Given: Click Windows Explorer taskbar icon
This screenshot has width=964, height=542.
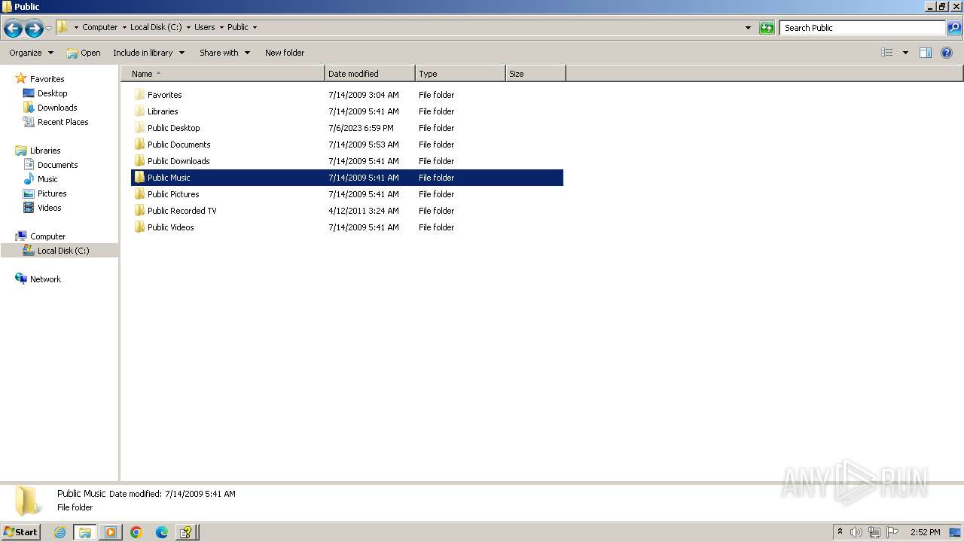Looking at the screenshot, I should pyautogui.click(x=85, y=532).
